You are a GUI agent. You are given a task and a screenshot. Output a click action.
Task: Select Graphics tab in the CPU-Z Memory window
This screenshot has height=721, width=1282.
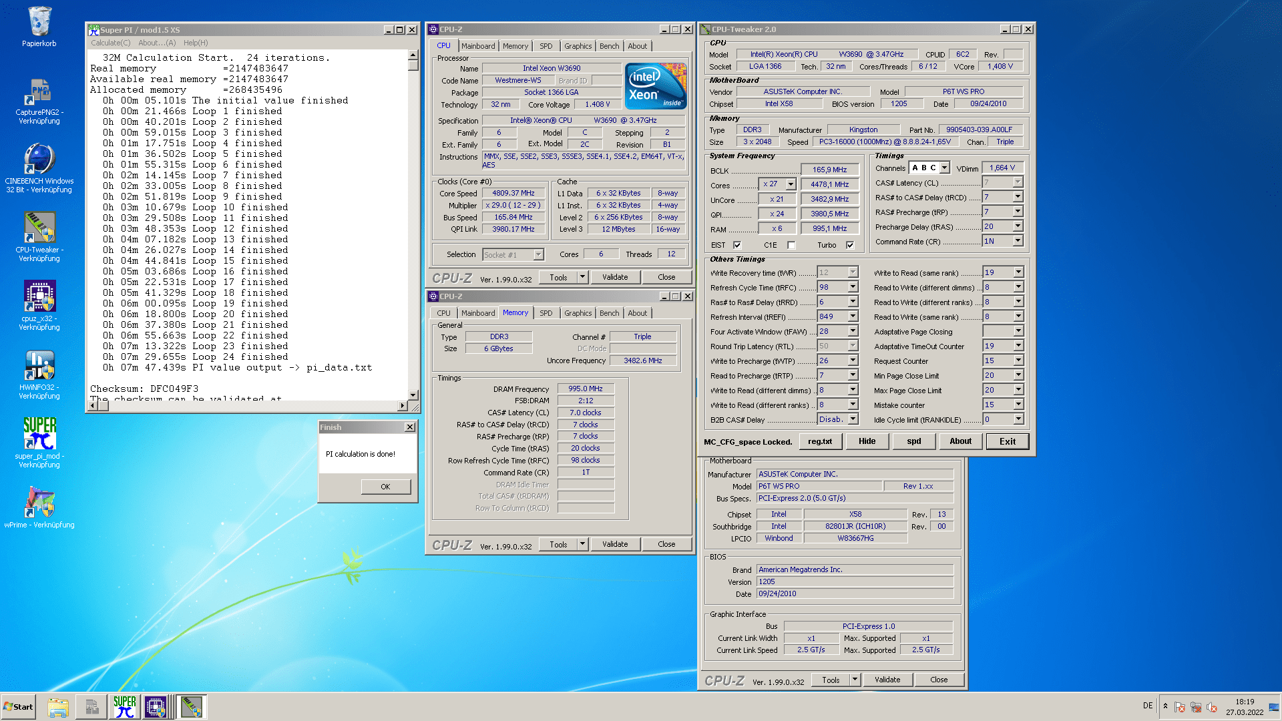578,313
